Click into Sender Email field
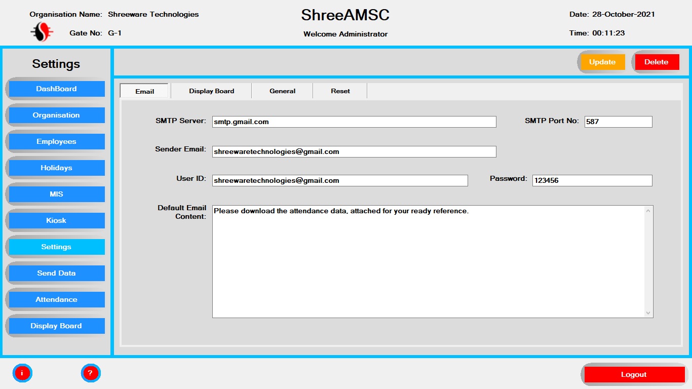This screenshot has width=692, height=389. tap(354, 151)
